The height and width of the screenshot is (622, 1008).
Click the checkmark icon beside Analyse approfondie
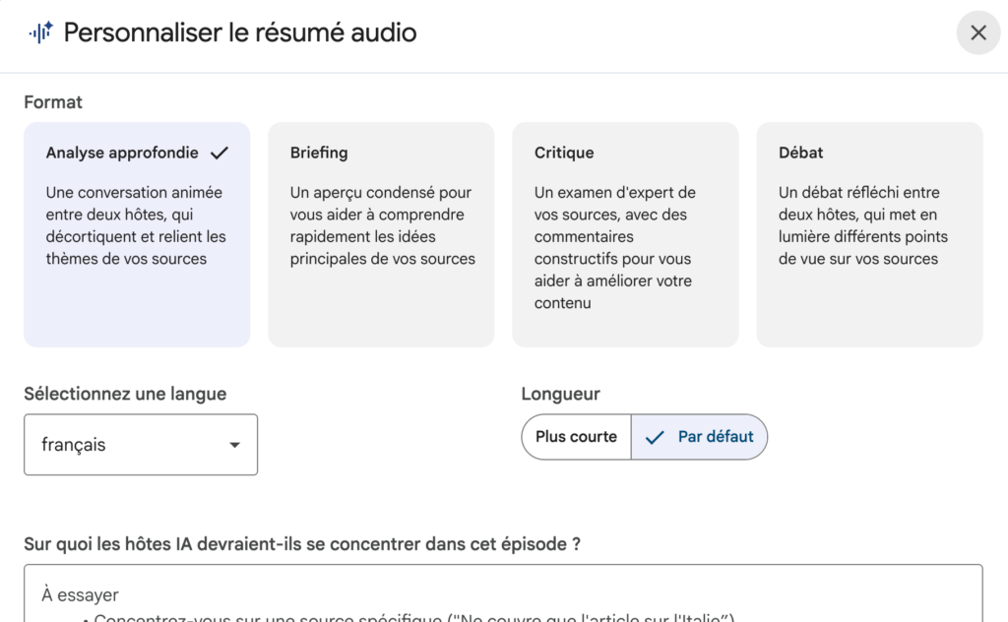point(220,153)
